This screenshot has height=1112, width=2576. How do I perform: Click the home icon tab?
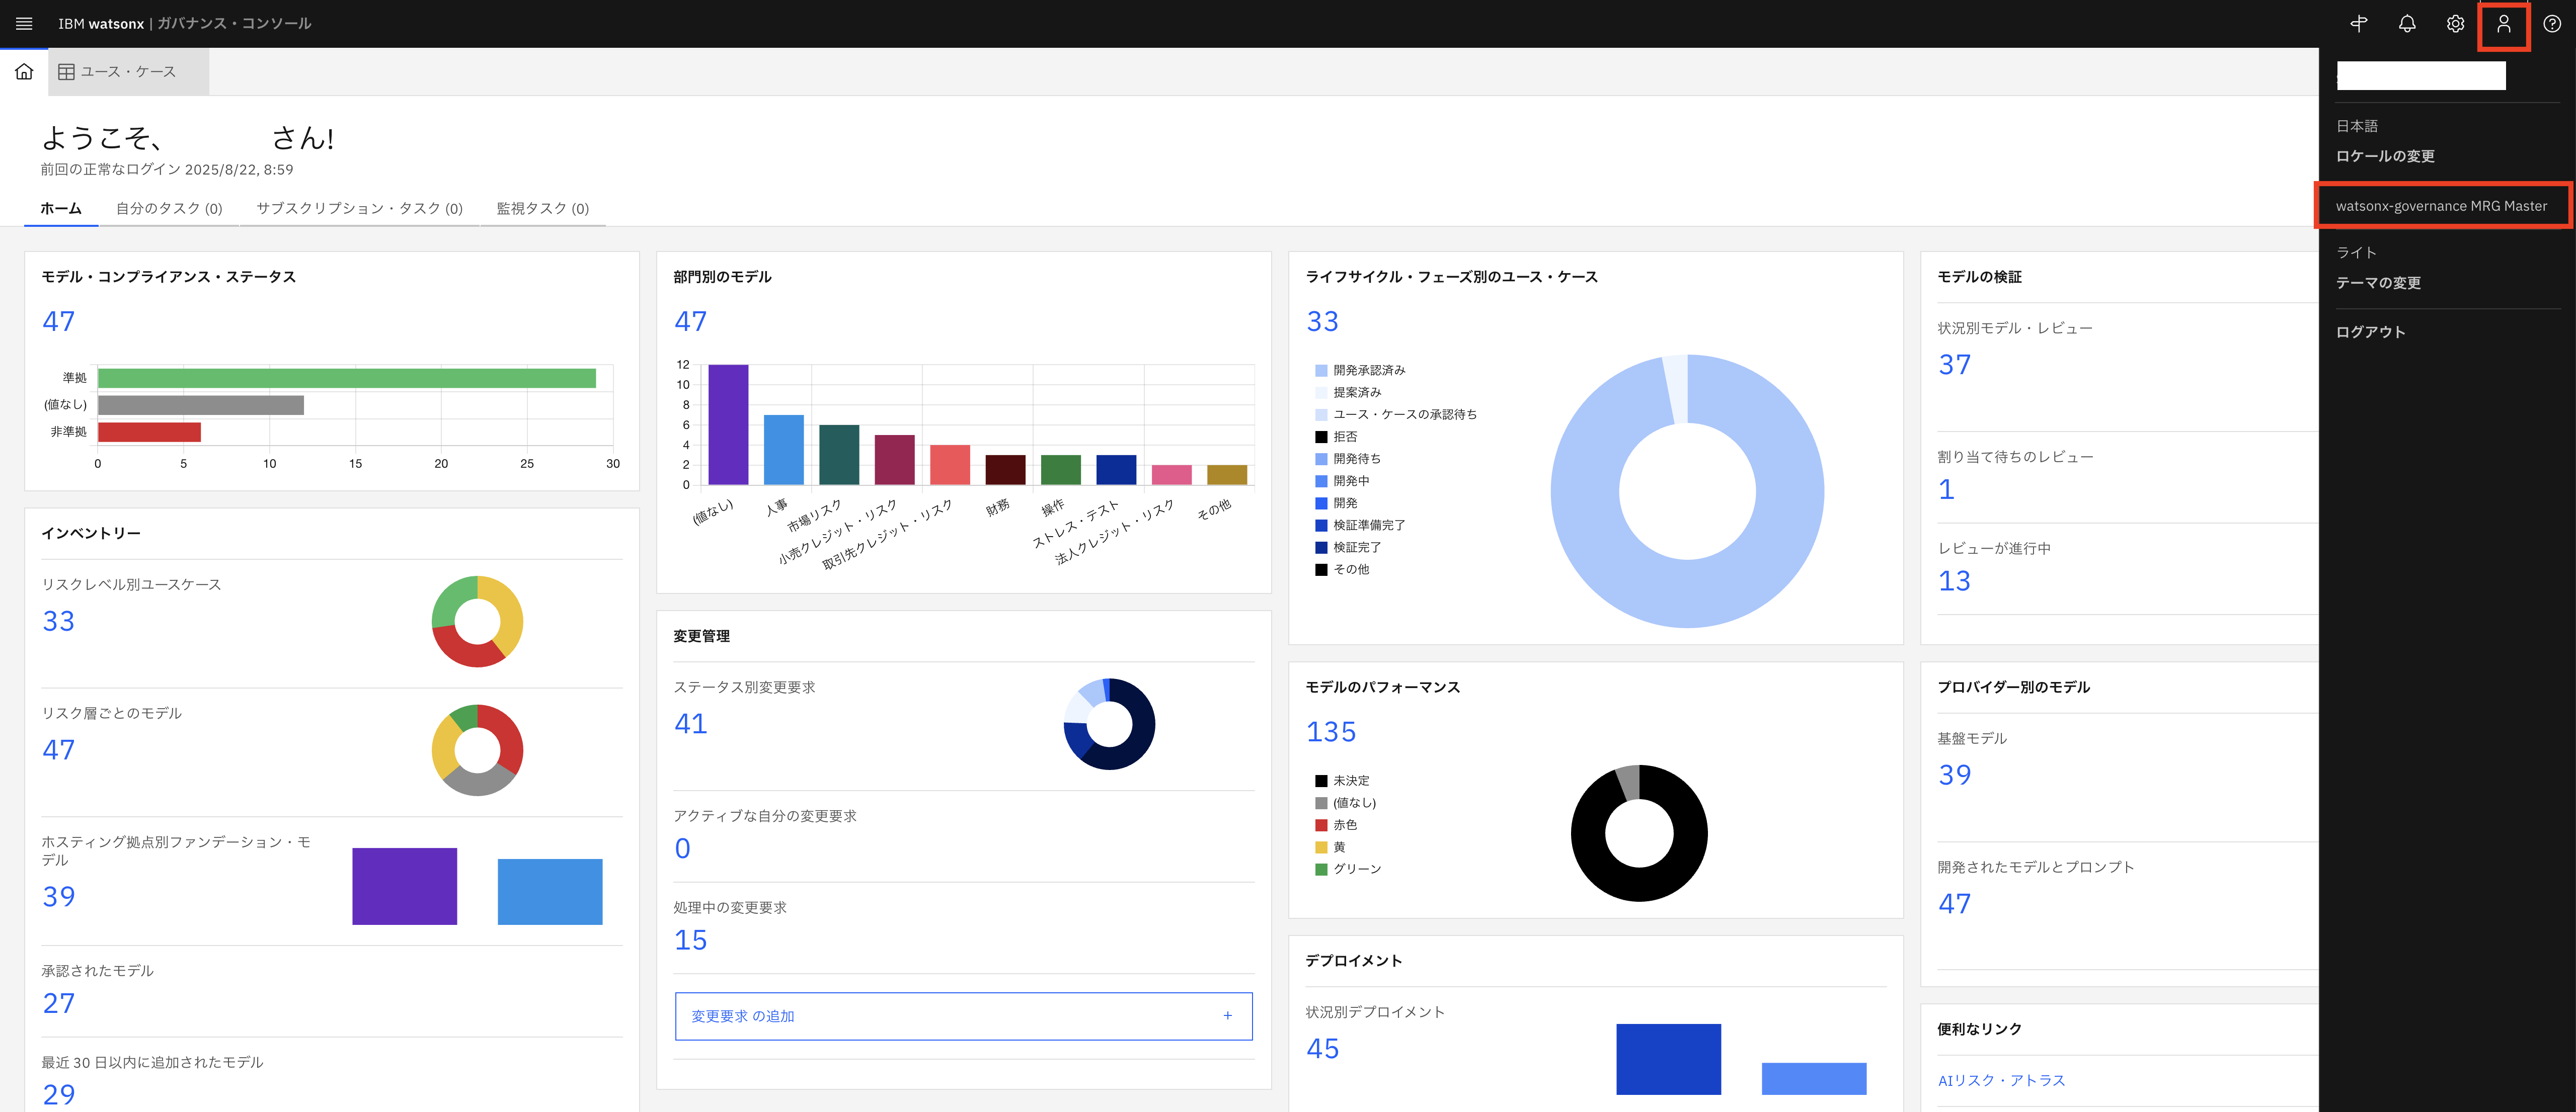point(24,72)
